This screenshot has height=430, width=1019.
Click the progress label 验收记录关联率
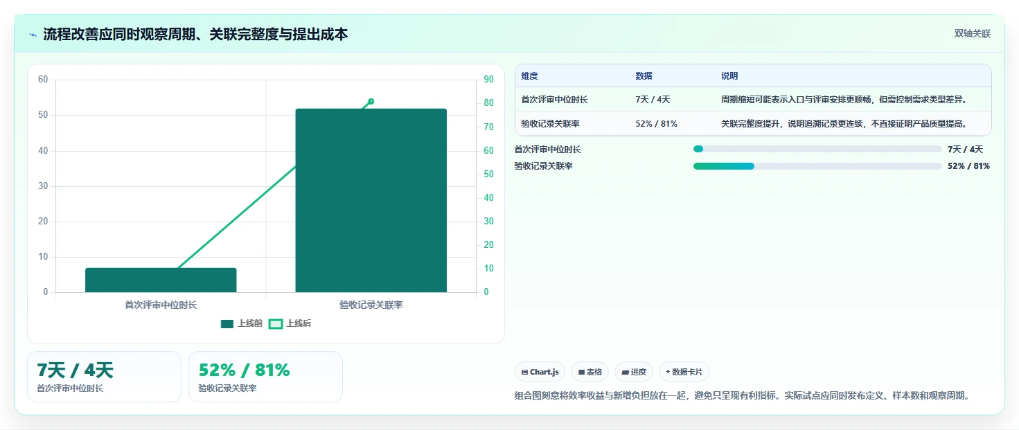click(544, 166)
